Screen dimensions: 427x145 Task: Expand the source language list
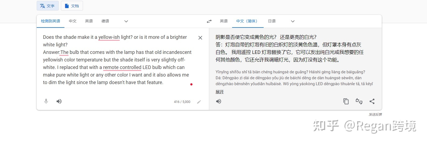click(x=126, y=21)
